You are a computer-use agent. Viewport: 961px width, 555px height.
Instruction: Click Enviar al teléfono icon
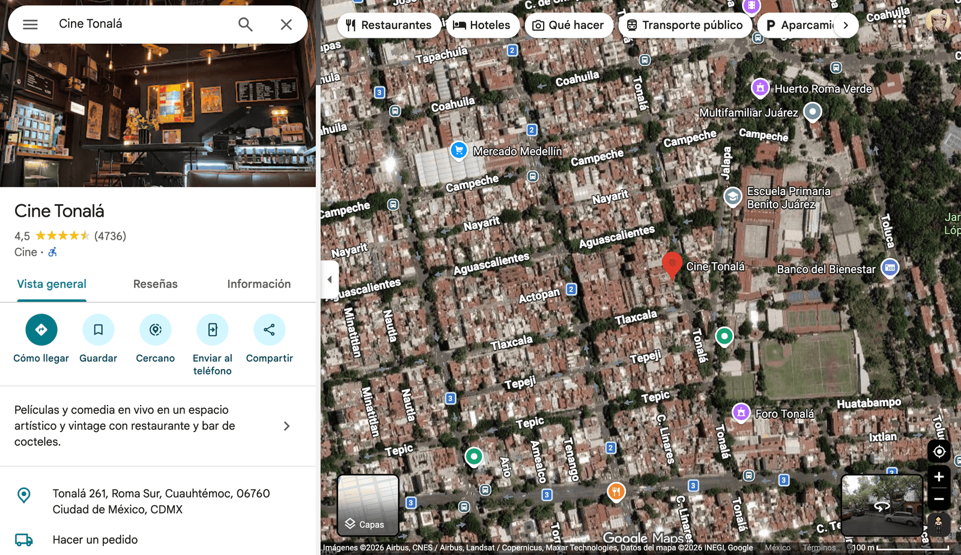213,329
